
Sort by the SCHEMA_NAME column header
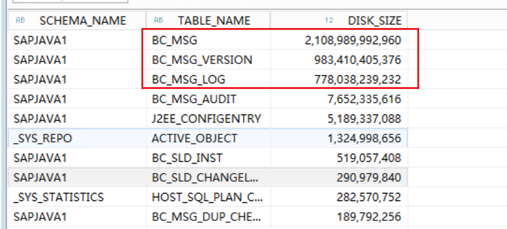77,21
